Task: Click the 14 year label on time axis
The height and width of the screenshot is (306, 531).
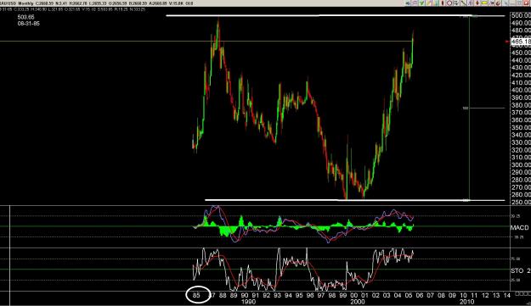Action: click(506, 295)
